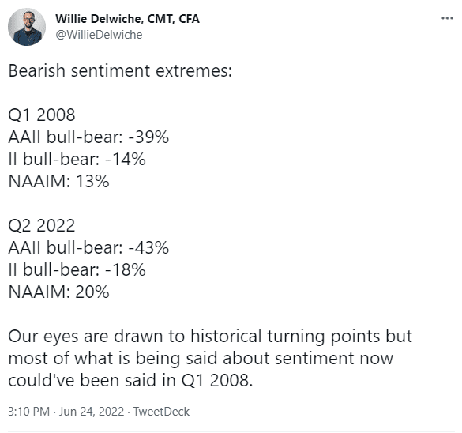Click the 'Q2 2022' heading line

[42, 225]
